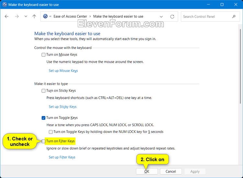Screen dimensions: 243x178
Task: Click the title bar app icon
Action: click(x=5, y=5)
